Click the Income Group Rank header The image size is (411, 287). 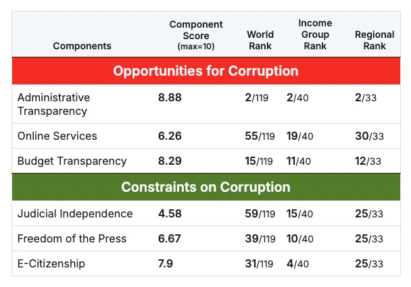click(315, 34)
